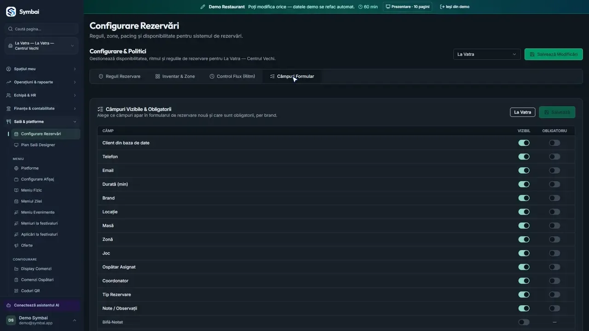Toggle Vizibil for Client din baza de date
This screenshot has height=331, width=589.
(x=524, y=143)
